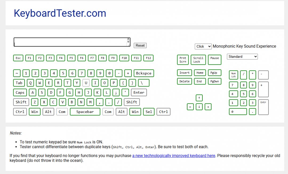This screenshot has height=174, width=288.
Task: Click the number row 1 key
Action: 26,73
